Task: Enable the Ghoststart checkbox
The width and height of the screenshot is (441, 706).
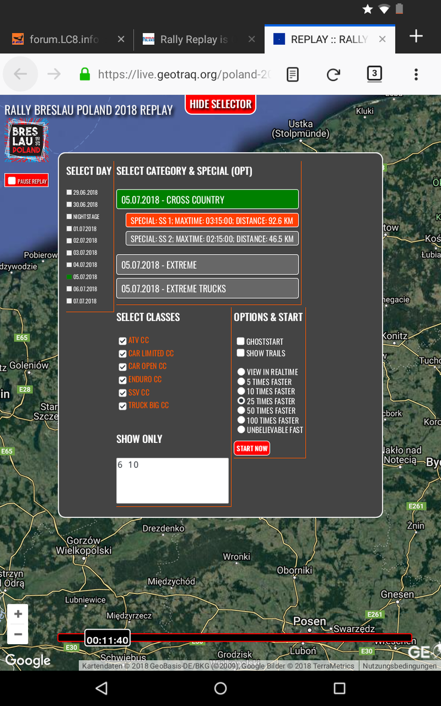Action: click(240, 341)
